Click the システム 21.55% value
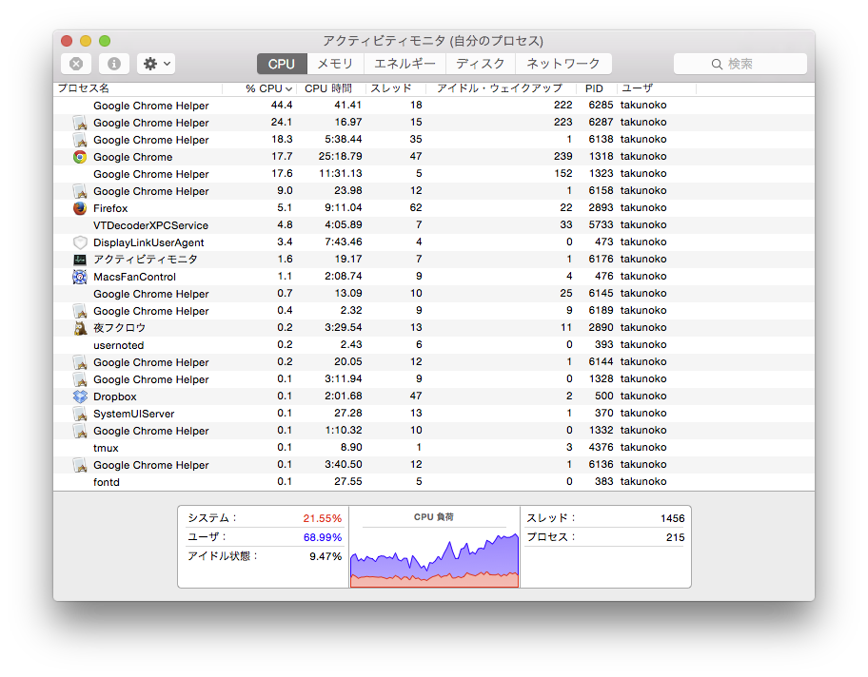 coord(323,518)
